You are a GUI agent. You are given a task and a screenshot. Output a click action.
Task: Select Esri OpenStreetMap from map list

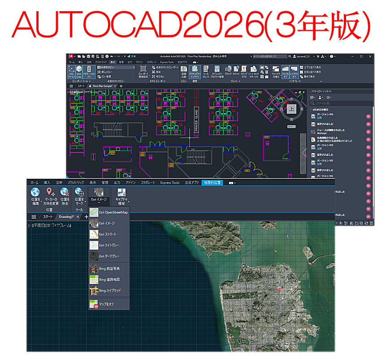pyautogui.click(x=109, y=212)
